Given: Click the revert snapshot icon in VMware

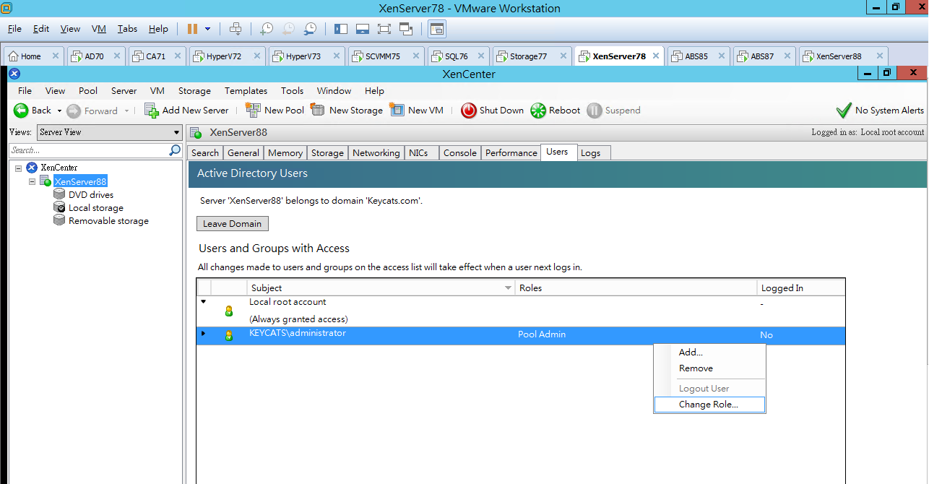Looking at the screenshot, I should (x=288, y=29).
